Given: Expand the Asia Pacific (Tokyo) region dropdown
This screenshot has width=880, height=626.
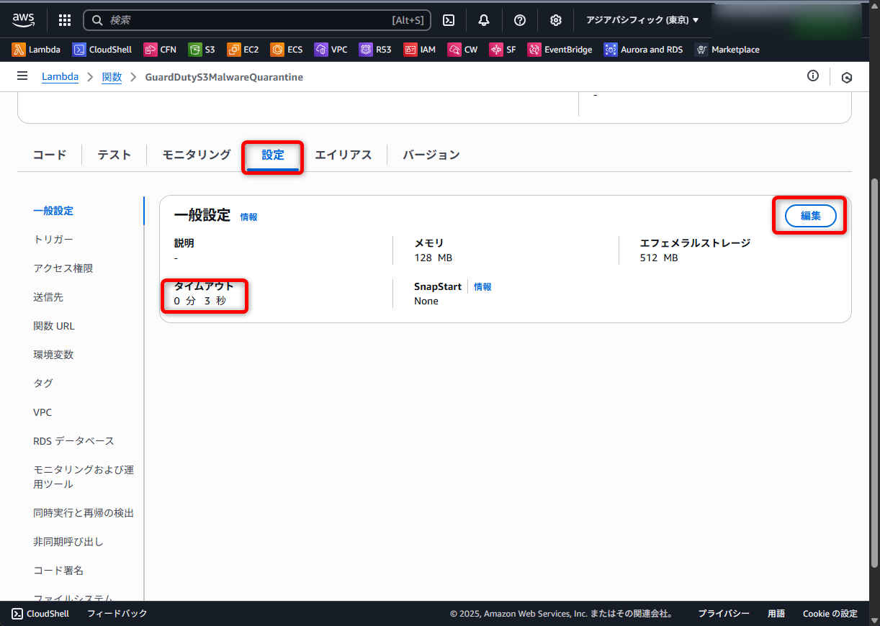Looking at the screenshot, I should [x=642, y=20].
